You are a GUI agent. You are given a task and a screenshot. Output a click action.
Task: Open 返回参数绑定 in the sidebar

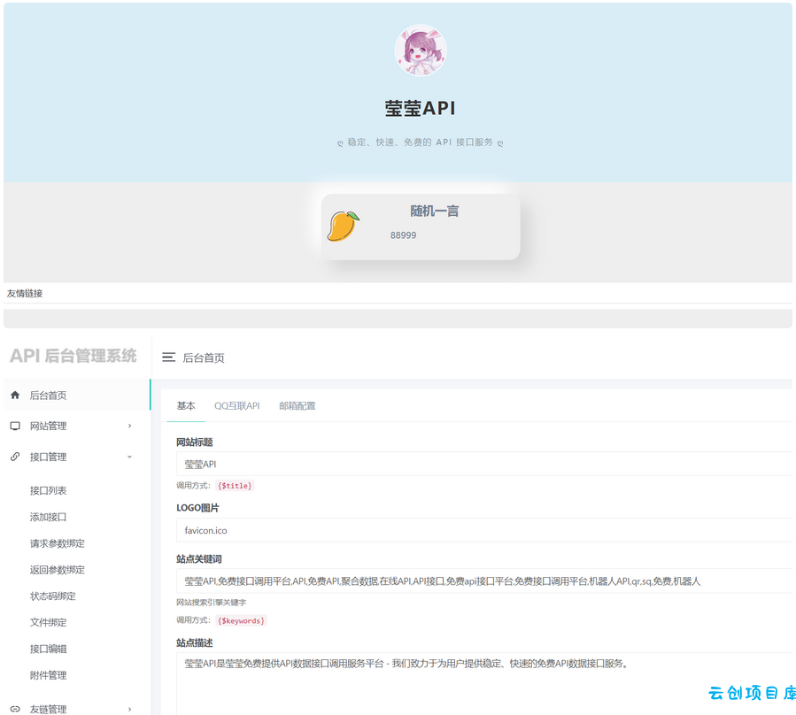(58, 570)
